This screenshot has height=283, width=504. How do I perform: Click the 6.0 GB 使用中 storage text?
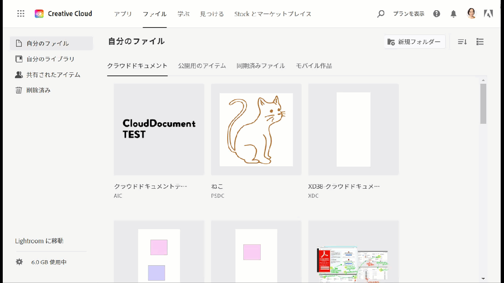(x=49, y=262)
